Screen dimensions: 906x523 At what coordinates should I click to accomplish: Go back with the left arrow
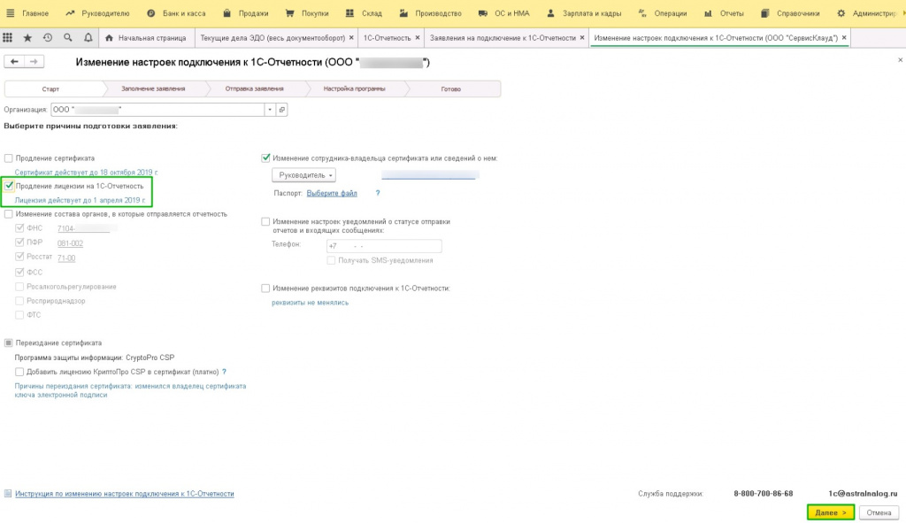(x=14, y=61)
